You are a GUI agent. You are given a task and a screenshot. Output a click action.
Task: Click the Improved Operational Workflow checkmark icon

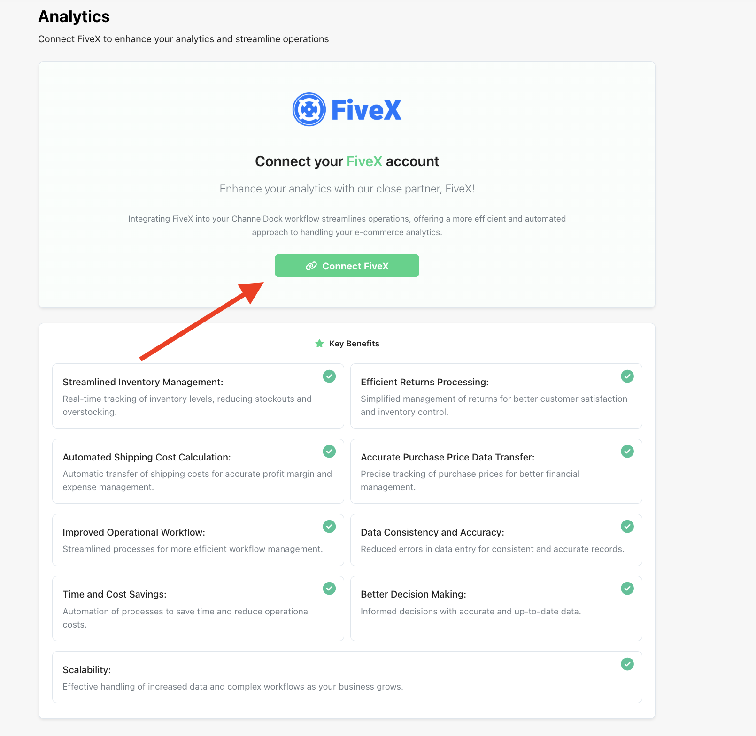pos(329,526)
